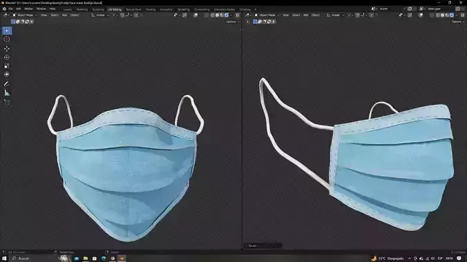This screenshot has height=262, width=467.
Task: Select the Scale tool
Action: (x=7, y=66)
